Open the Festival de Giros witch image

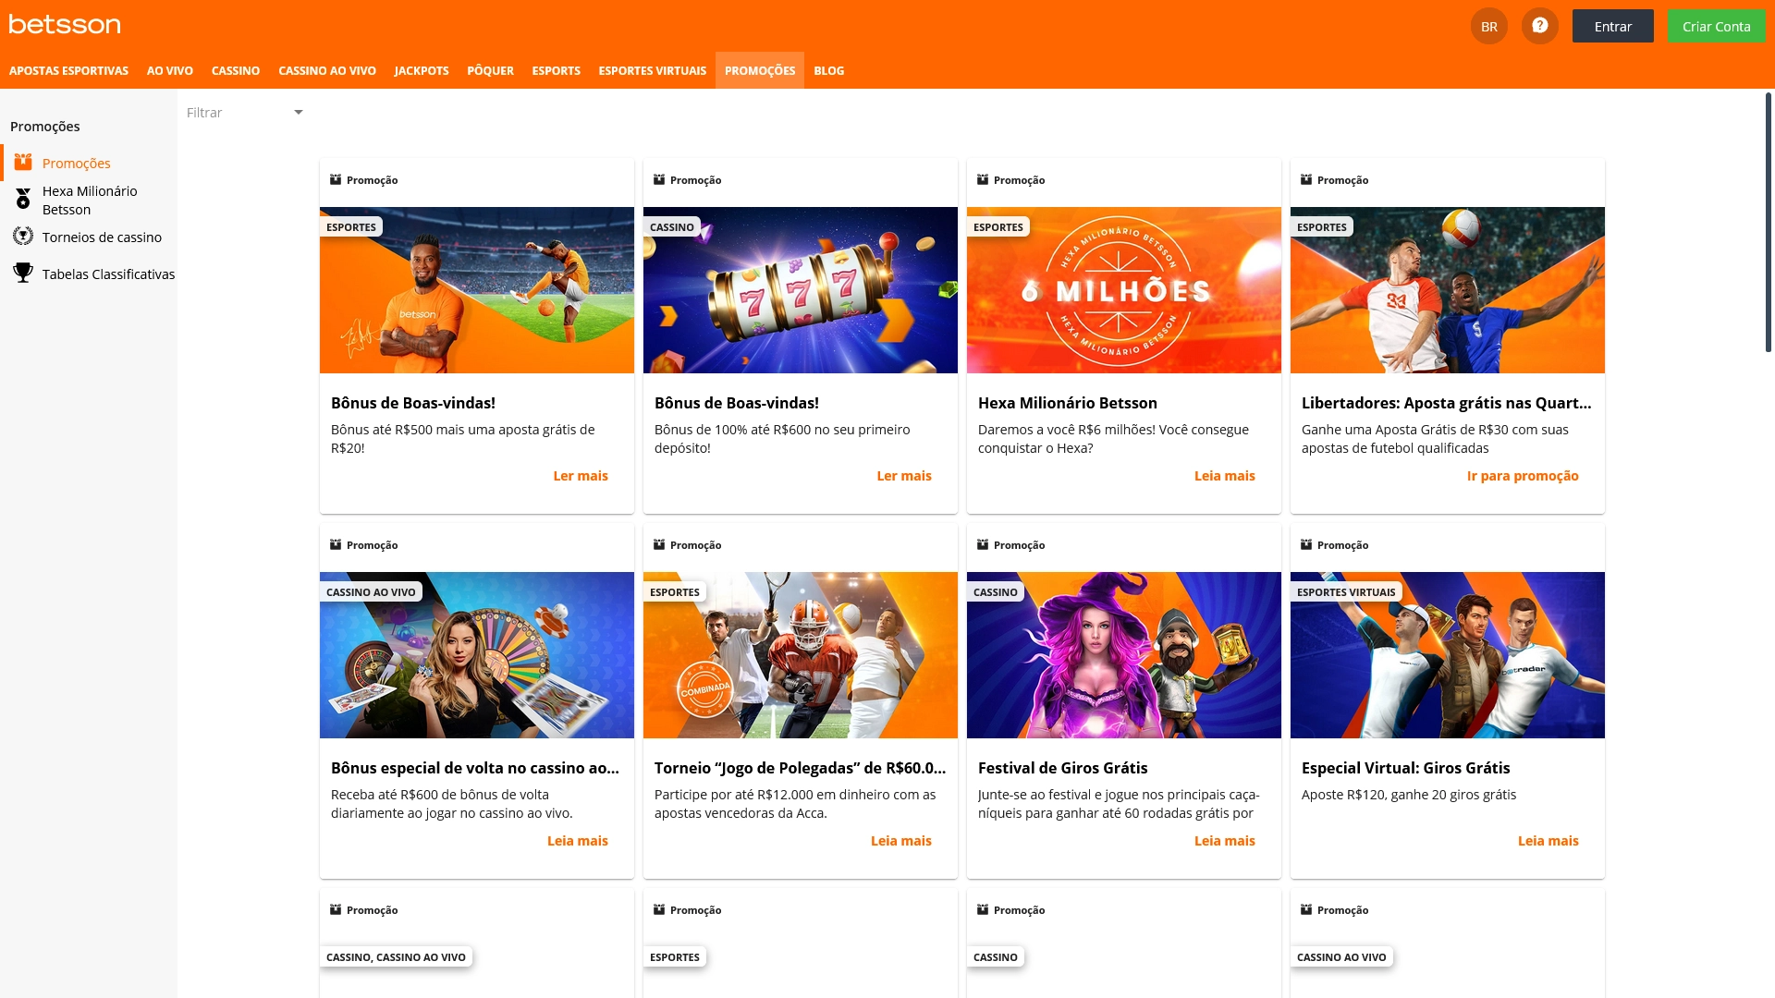[1124, 655]
